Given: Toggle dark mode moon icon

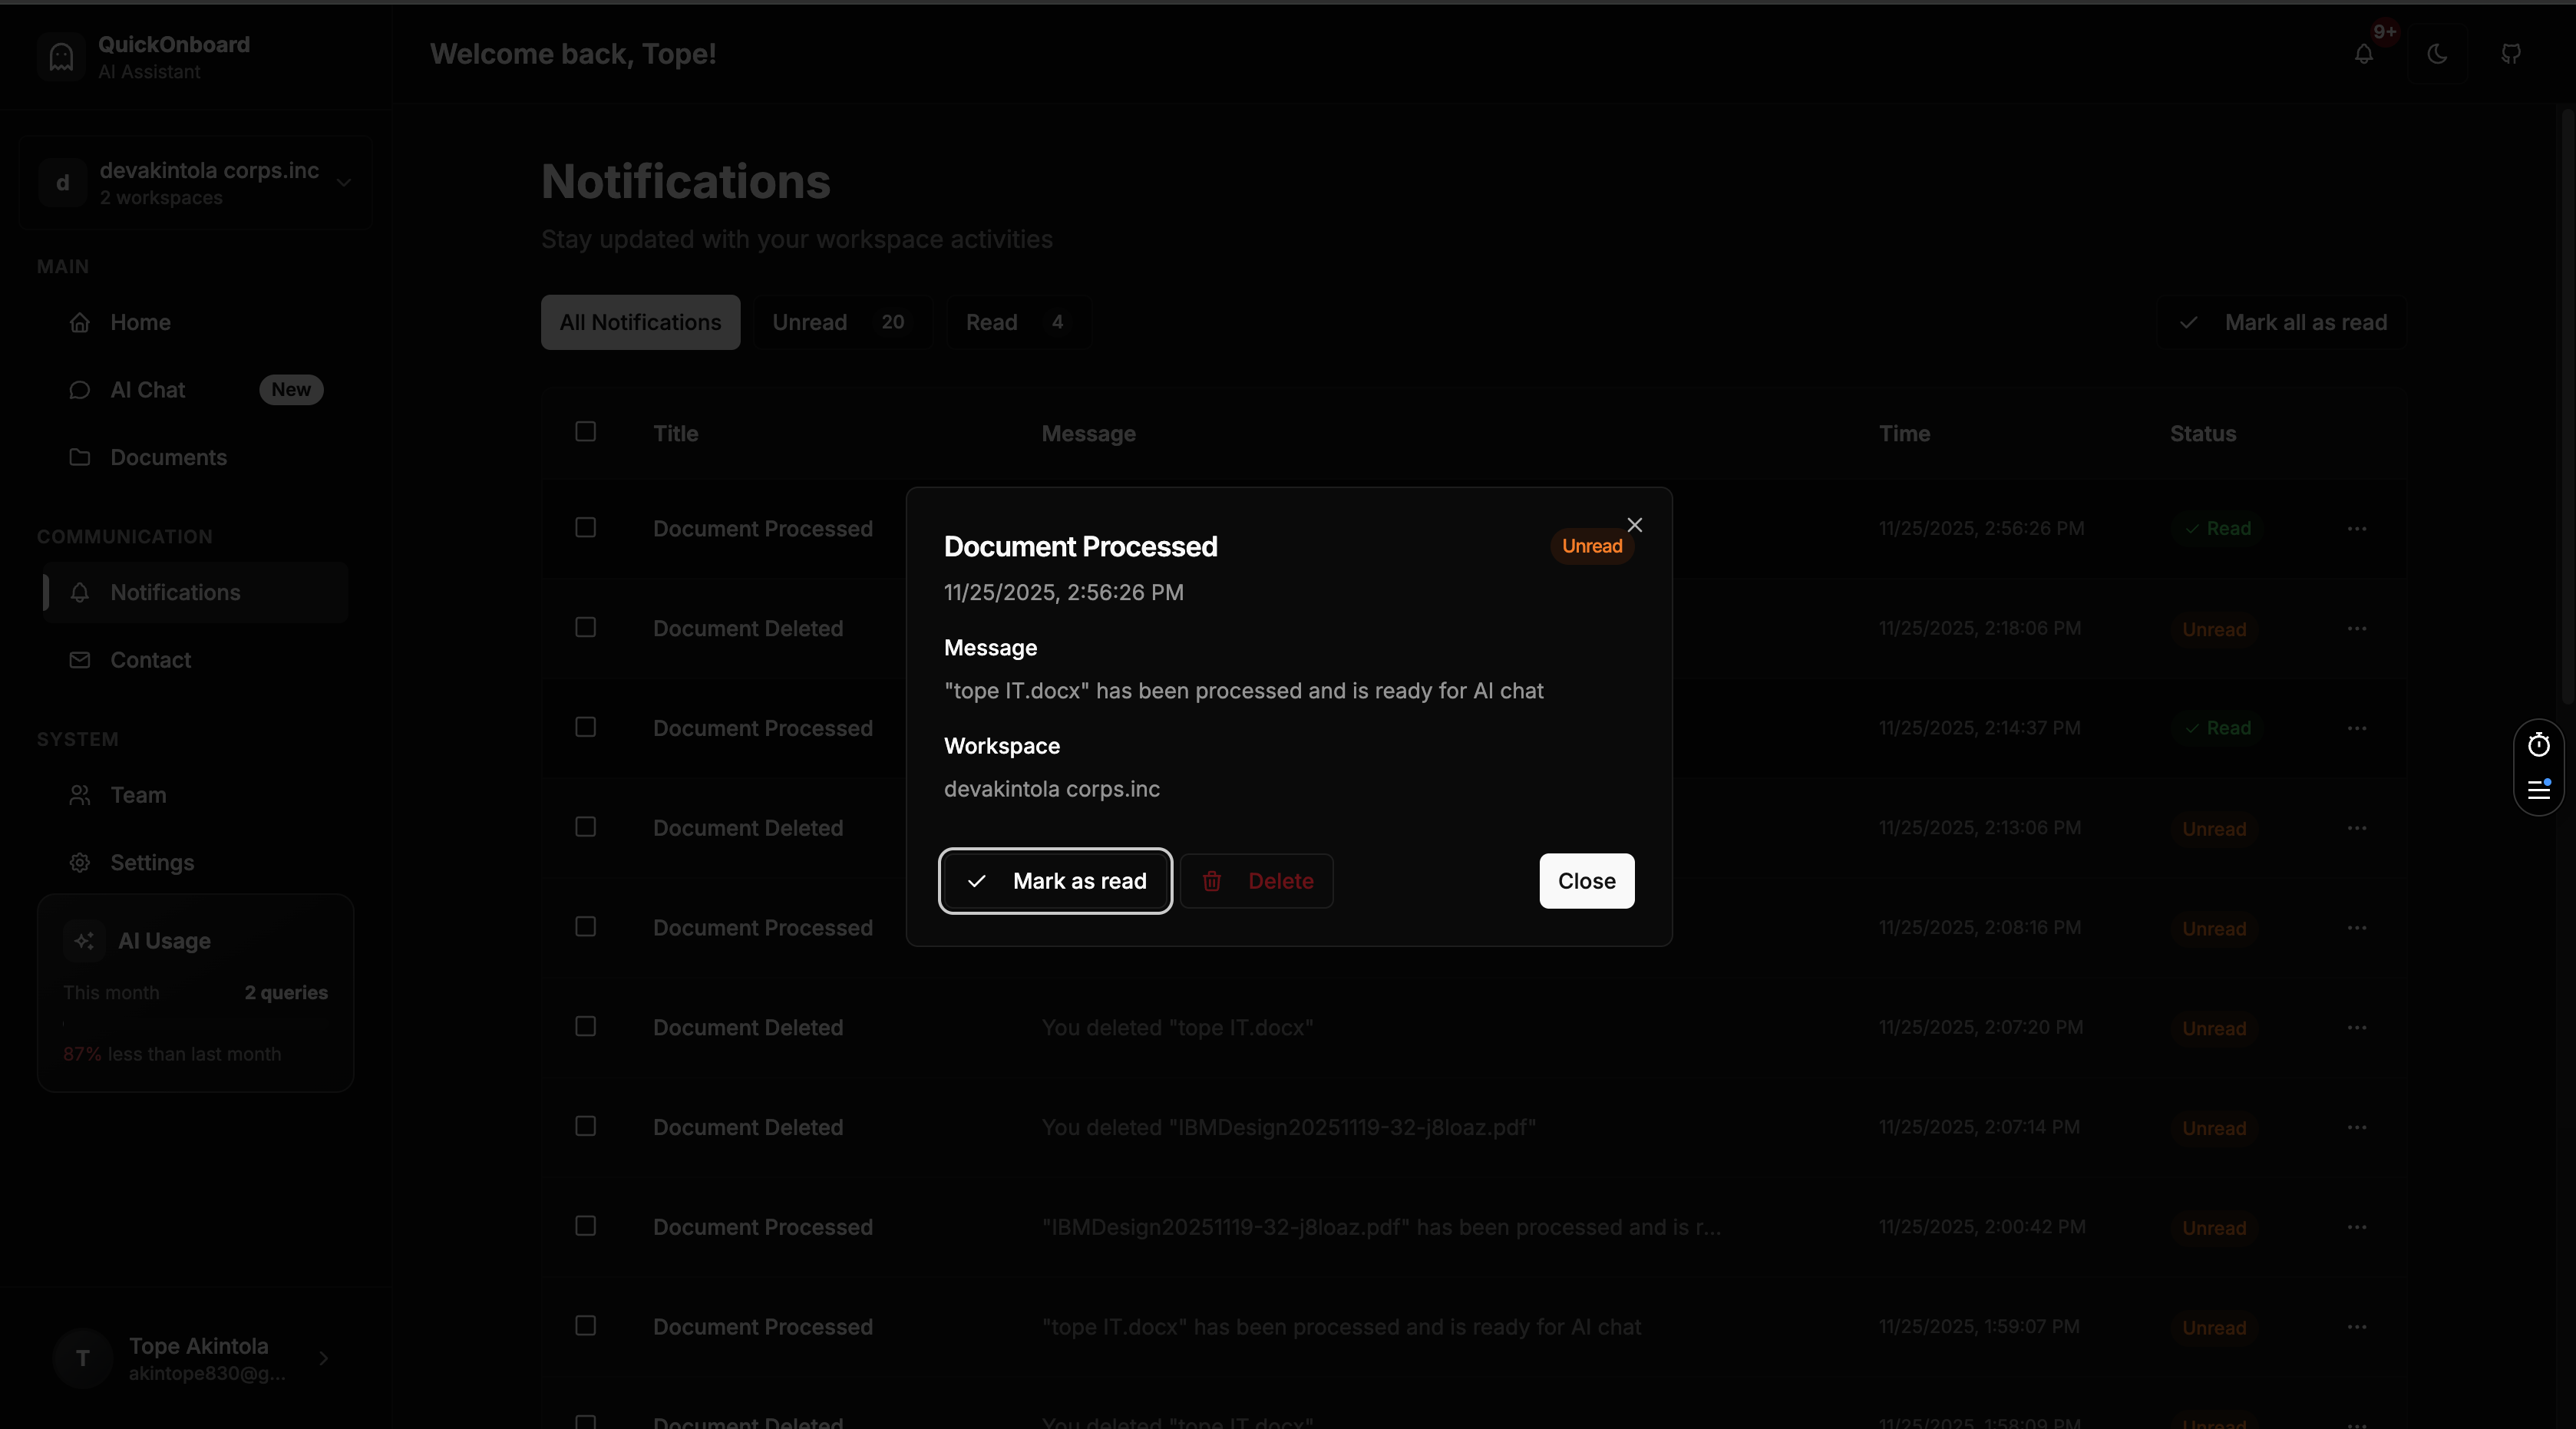Looking at the screenshot, I should click(x=2437, y=54).
